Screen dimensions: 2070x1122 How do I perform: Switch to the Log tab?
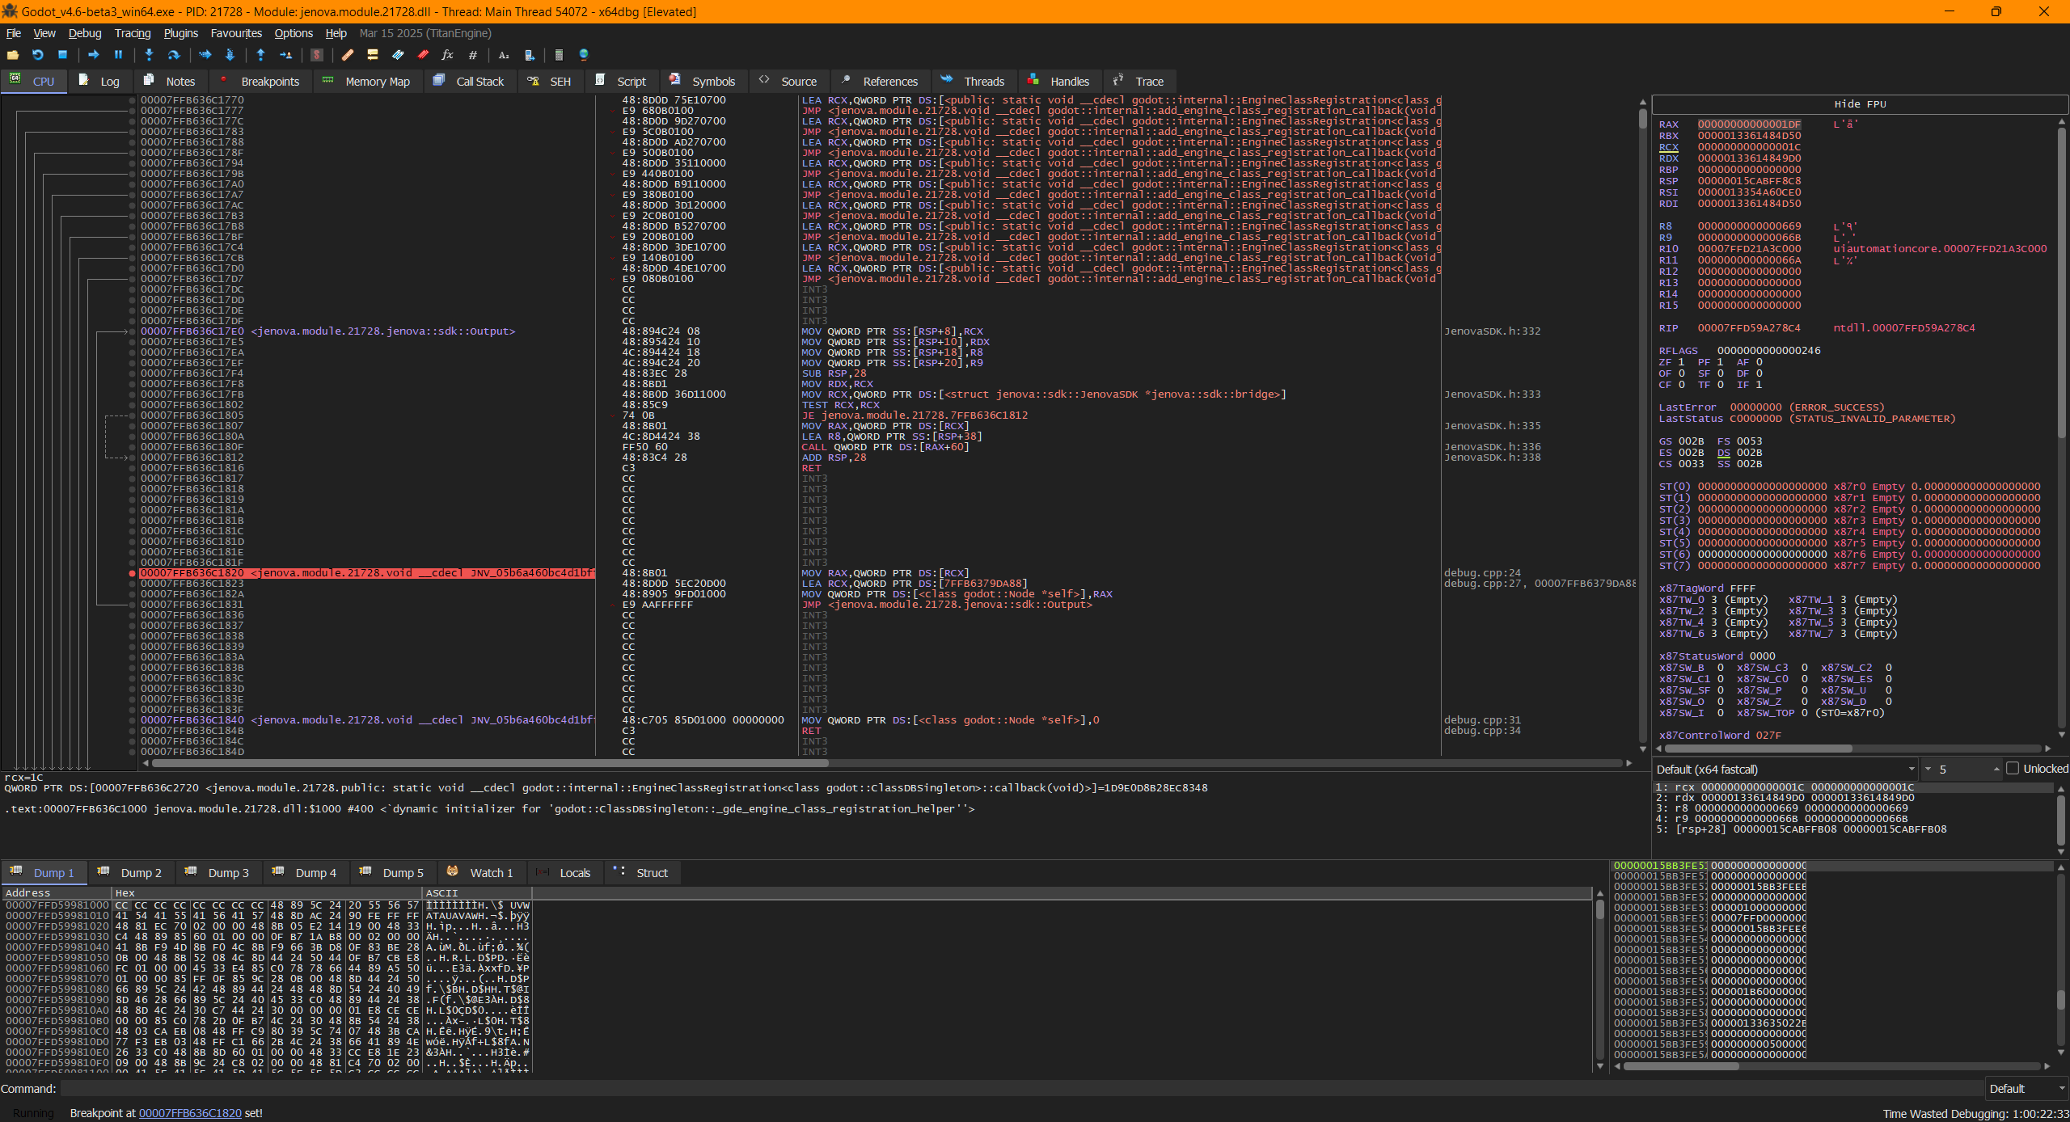99,81
